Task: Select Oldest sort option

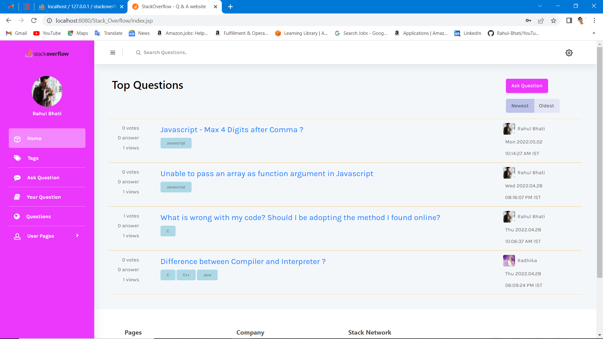Action: click(x=546, y=106)
